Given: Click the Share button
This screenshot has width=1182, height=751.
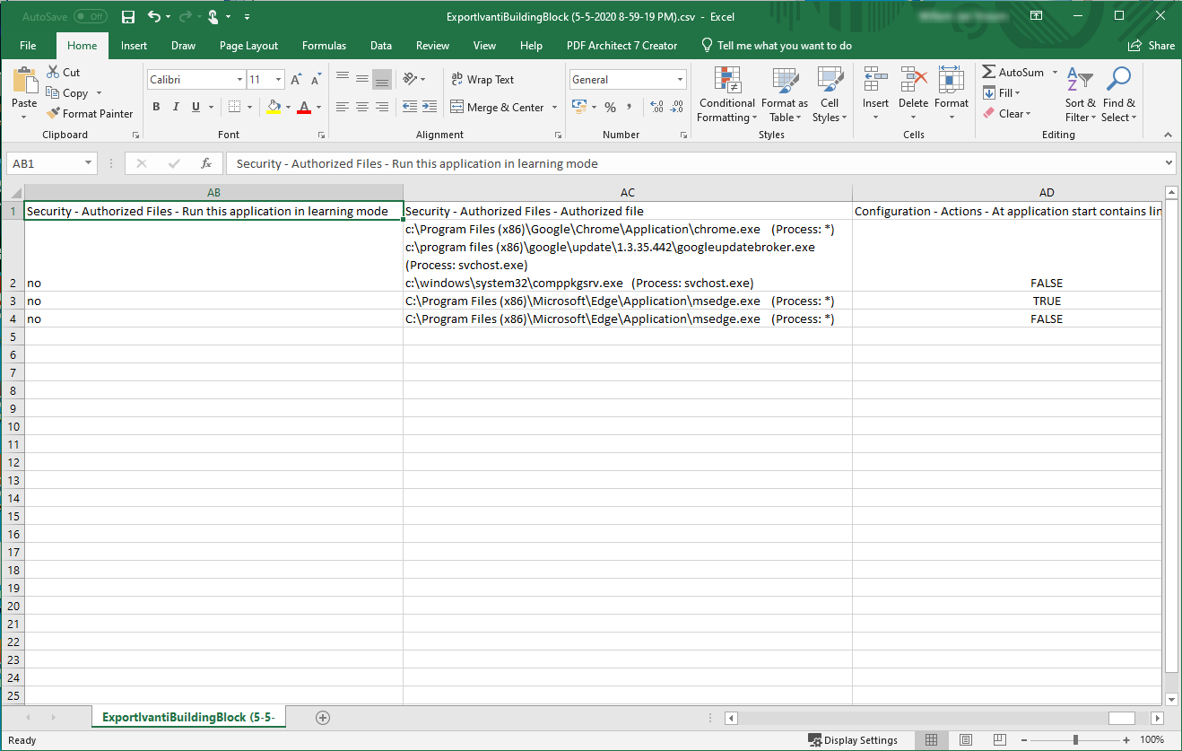Looking at the screenshot, I should 1152,46.
